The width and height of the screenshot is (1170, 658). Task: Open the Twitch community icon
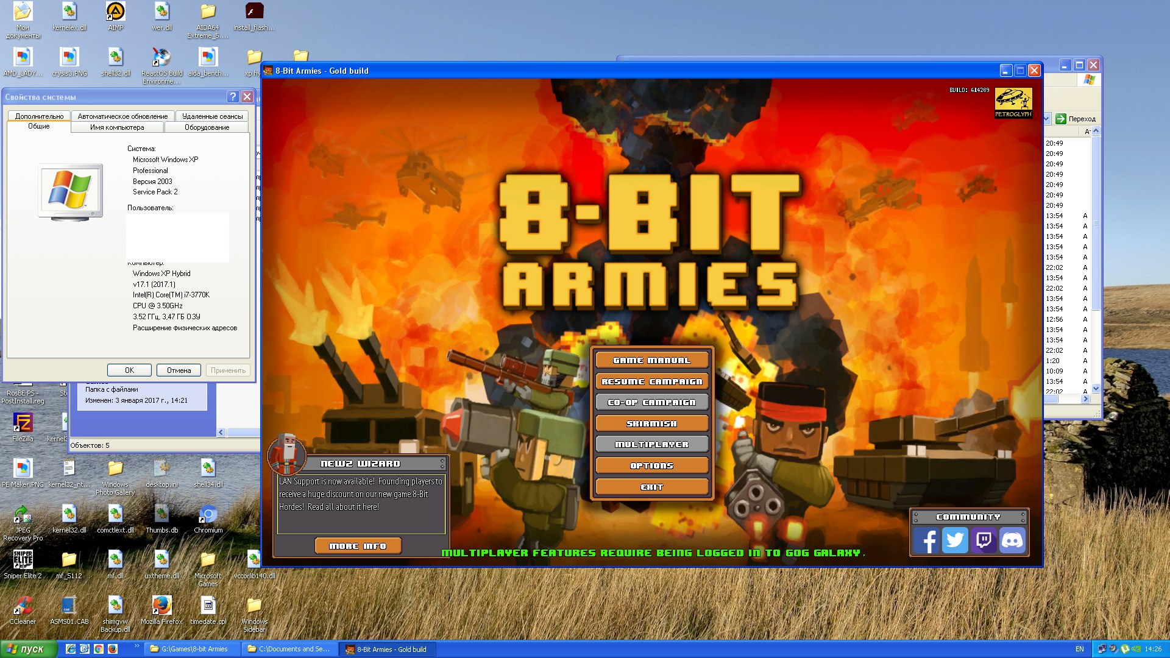point(984,540)
